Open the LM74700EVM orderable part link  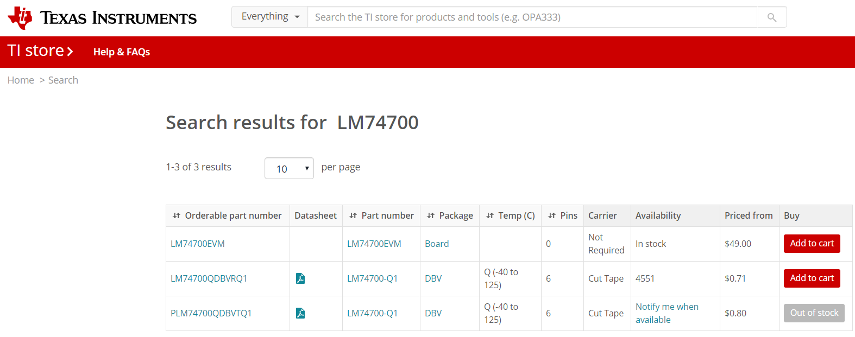(198, 244)
